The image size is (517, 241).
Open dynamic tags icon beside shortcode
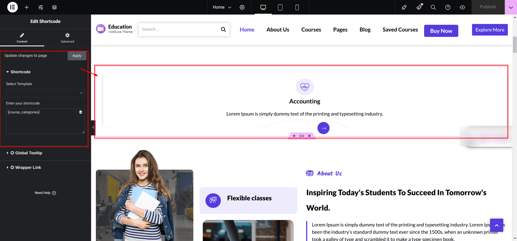pos(81,112)
